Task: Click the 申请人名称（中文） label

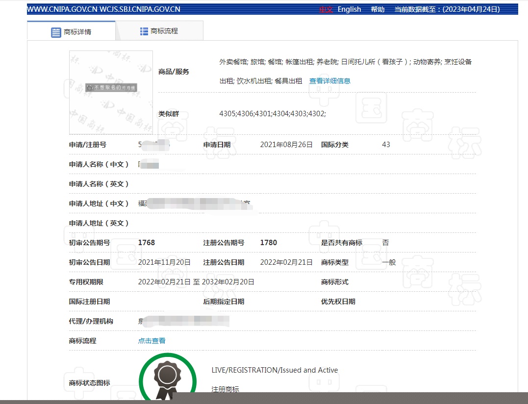Action: (x=99, y=164)
